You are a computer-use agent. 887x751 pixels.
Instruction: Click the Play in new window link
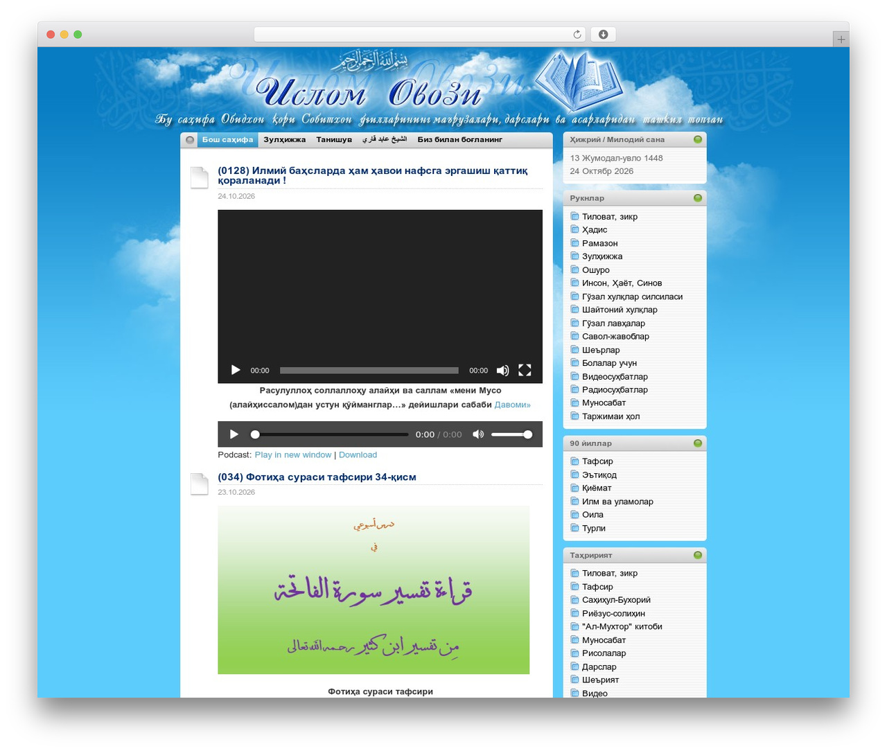[x=293, y=455]
